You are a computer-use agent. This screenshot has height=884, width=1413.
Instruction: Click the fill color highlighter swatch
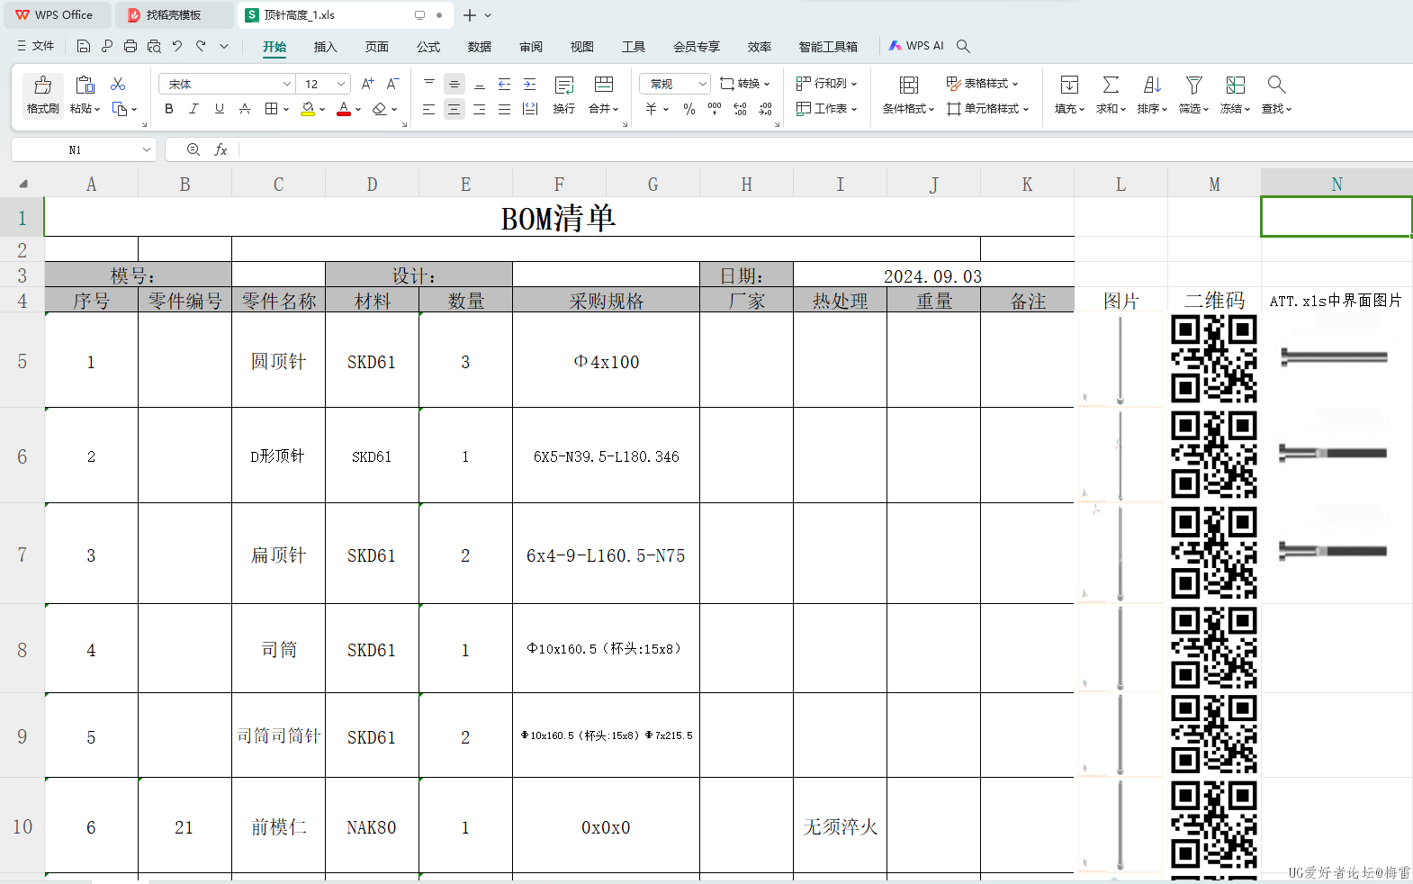[308, 109]
